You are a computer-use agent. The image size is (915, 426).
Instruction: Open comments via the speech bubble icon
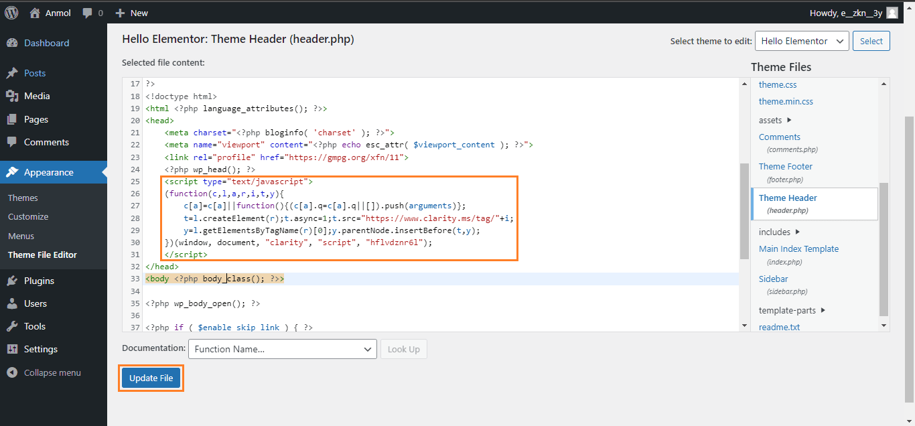pos(88,12)
